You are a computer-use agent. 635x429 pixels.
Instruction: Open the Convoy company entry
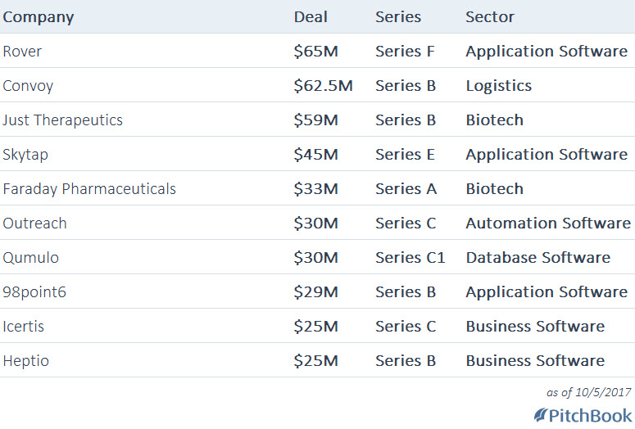[28, 86]
